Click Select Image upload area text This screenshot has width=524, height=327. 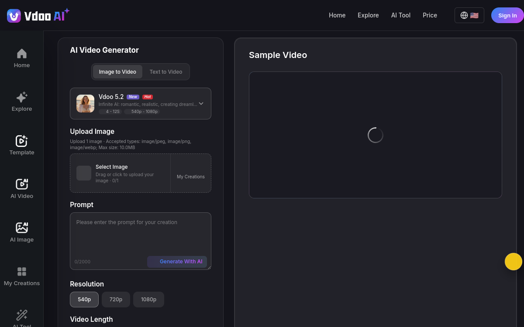click(112, 167)
